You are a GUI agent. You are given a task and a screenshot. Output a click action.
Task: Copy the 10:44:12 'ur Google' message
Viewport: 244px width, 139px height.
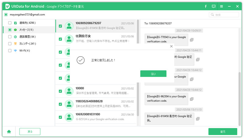192,79
